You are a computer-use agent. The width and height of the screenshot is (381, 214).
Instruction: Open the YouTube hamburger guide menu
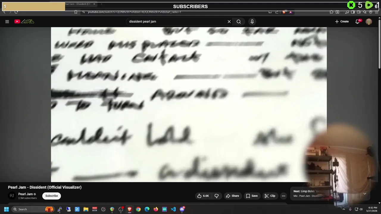[7, 21]
